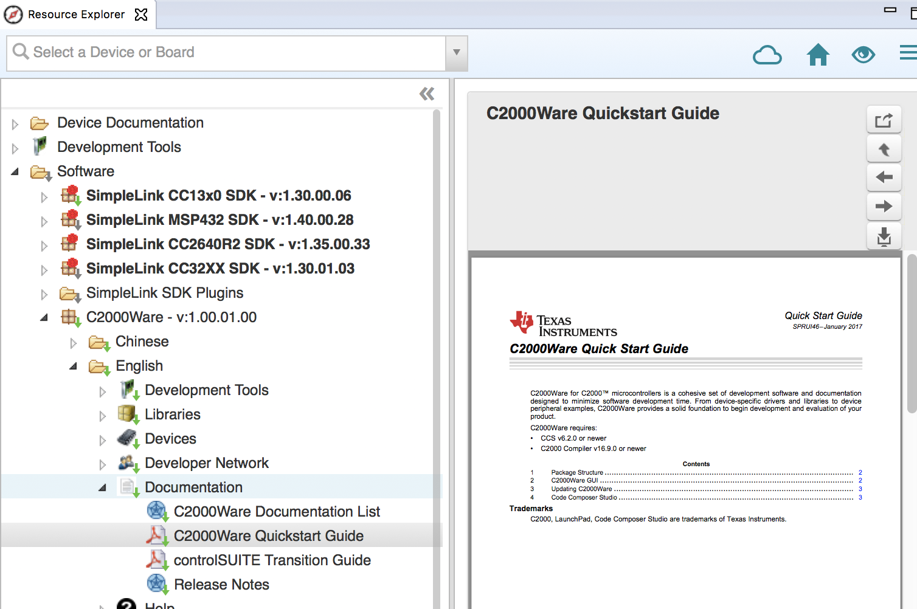Click the cloud icon in the toolbar
917x609 pixels.
click(767, 55)
